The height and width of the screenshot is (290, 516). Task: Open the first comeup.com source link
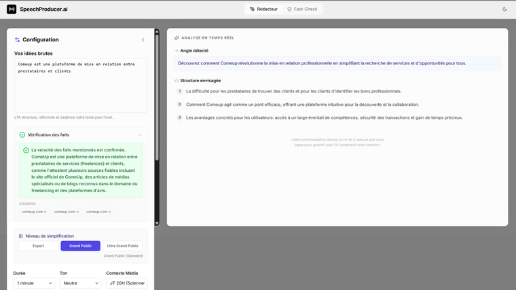click(35, 211)
